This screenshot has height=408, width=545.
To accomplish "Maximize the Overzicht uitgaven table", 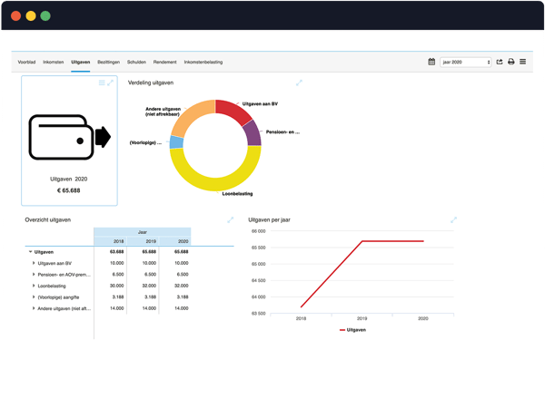I will 230,220.
